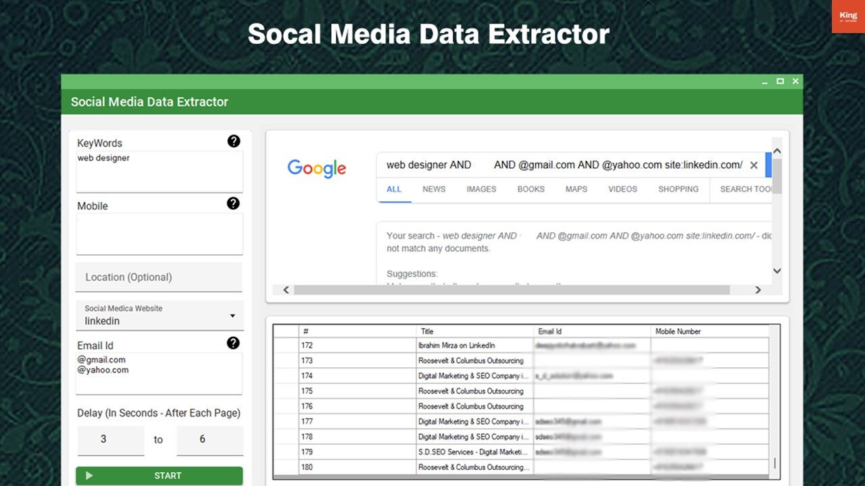This screenshot has width=865, height=486.
Task: Click the Location (Optional) field
Action: click(159, 277)
